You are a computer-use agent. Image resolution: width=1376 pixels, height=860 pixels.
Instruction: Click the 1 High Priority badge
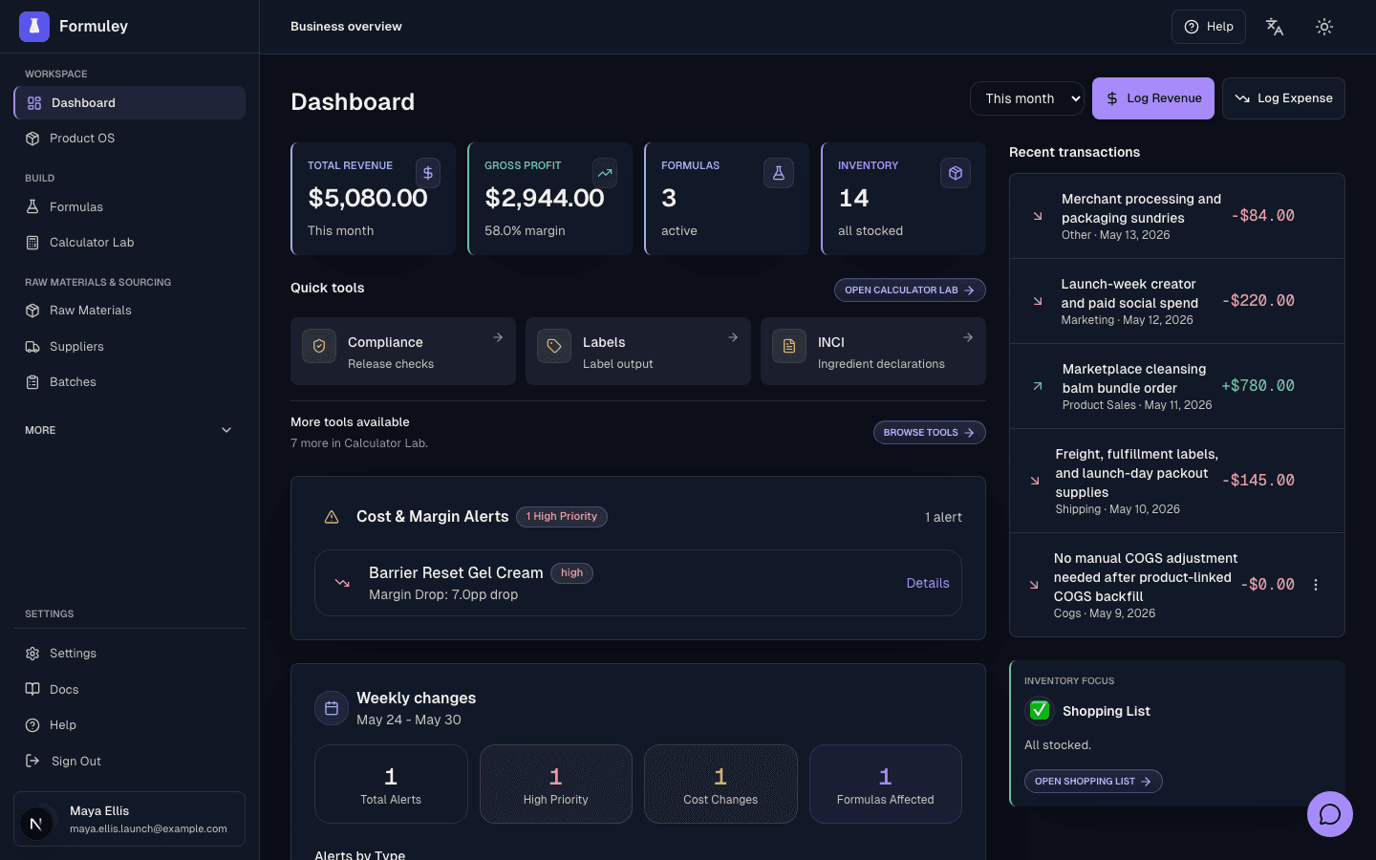(x=562, y=517)
